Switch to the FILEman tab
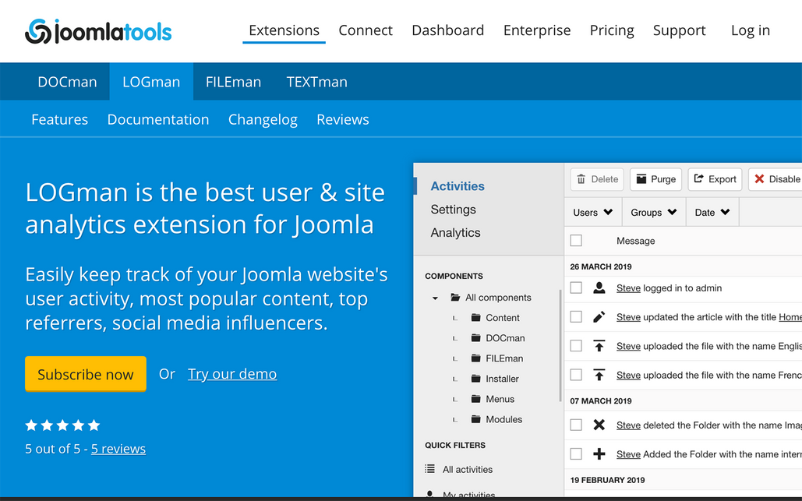Image resolution: width=802 pixels, height=501 pixels. tap(233, 82)
